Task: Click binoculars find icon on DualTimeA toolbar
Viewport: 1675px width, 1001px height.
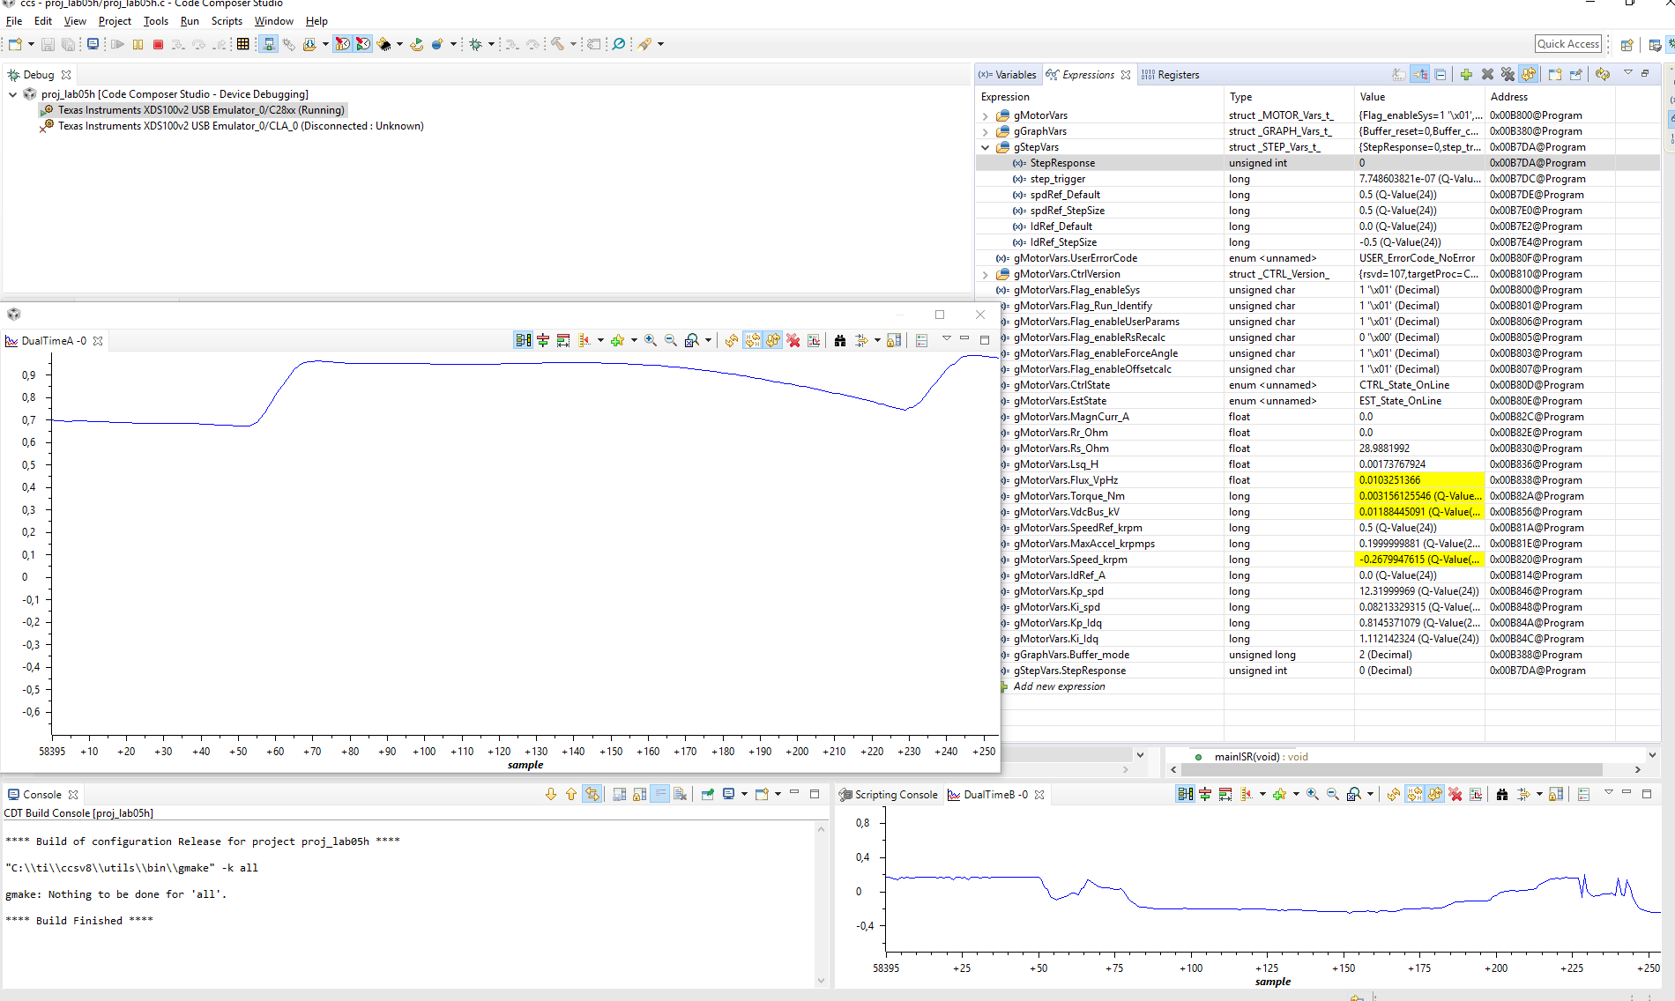Action: click(840, 340)
